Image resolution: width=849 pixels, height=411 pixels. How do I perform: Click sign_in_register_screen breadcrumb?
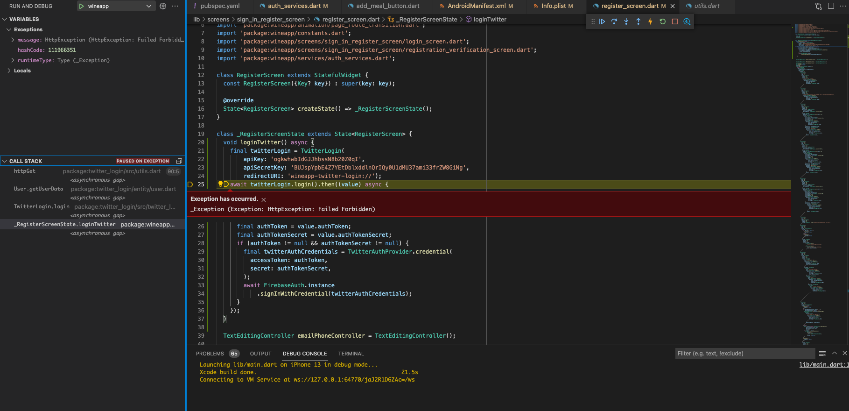(271, 19)
